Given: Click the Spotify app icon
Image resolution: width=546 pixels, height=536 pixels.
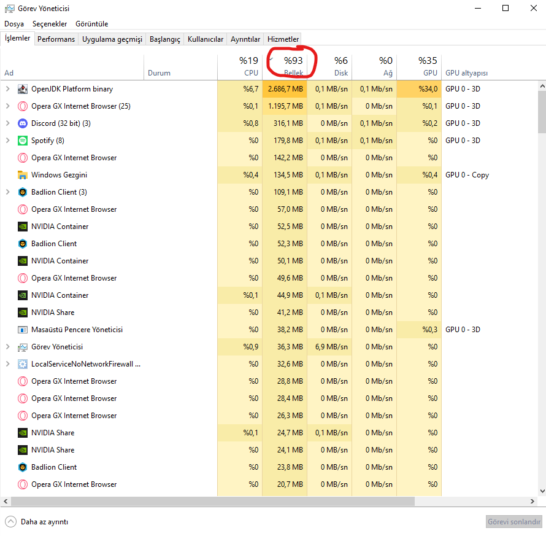Looking at the screenshot, I should [x=23, y=141].
